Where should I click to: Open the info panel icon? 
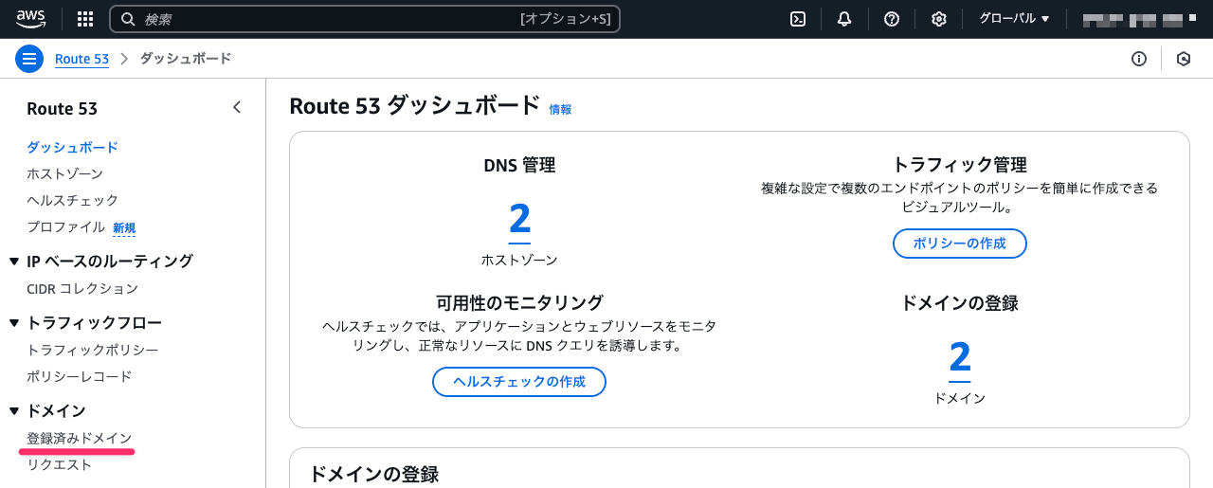point(1139,59)
